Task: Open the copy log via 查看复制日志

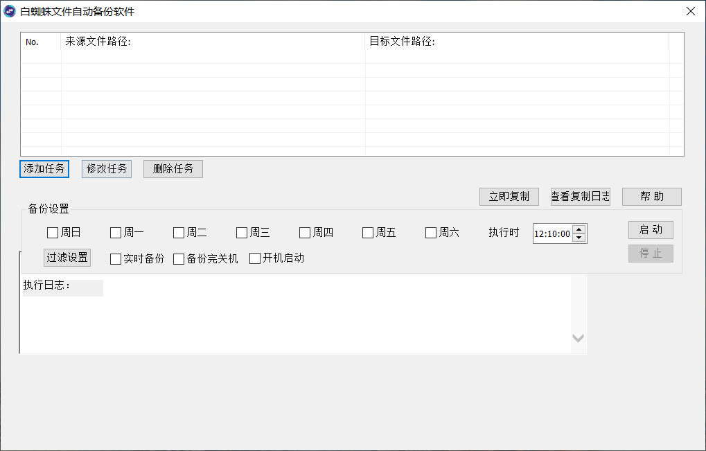Action: click(580, 196)
